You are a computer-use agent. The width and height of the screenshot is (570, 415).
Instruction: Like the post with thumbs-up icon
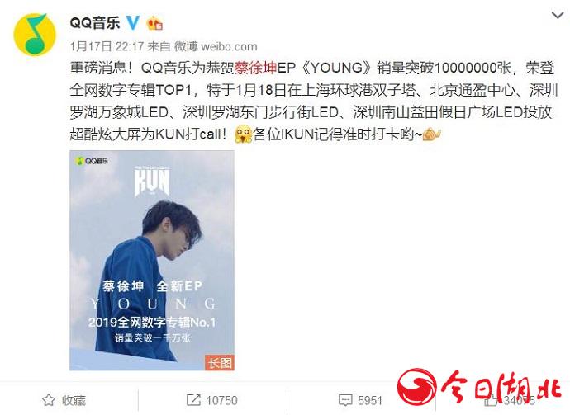[x=492, y=400]
